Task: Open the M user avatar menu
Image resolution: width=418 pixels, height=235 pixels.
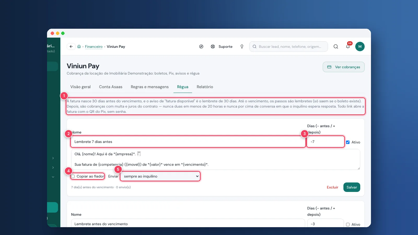Action: point(360,46)
